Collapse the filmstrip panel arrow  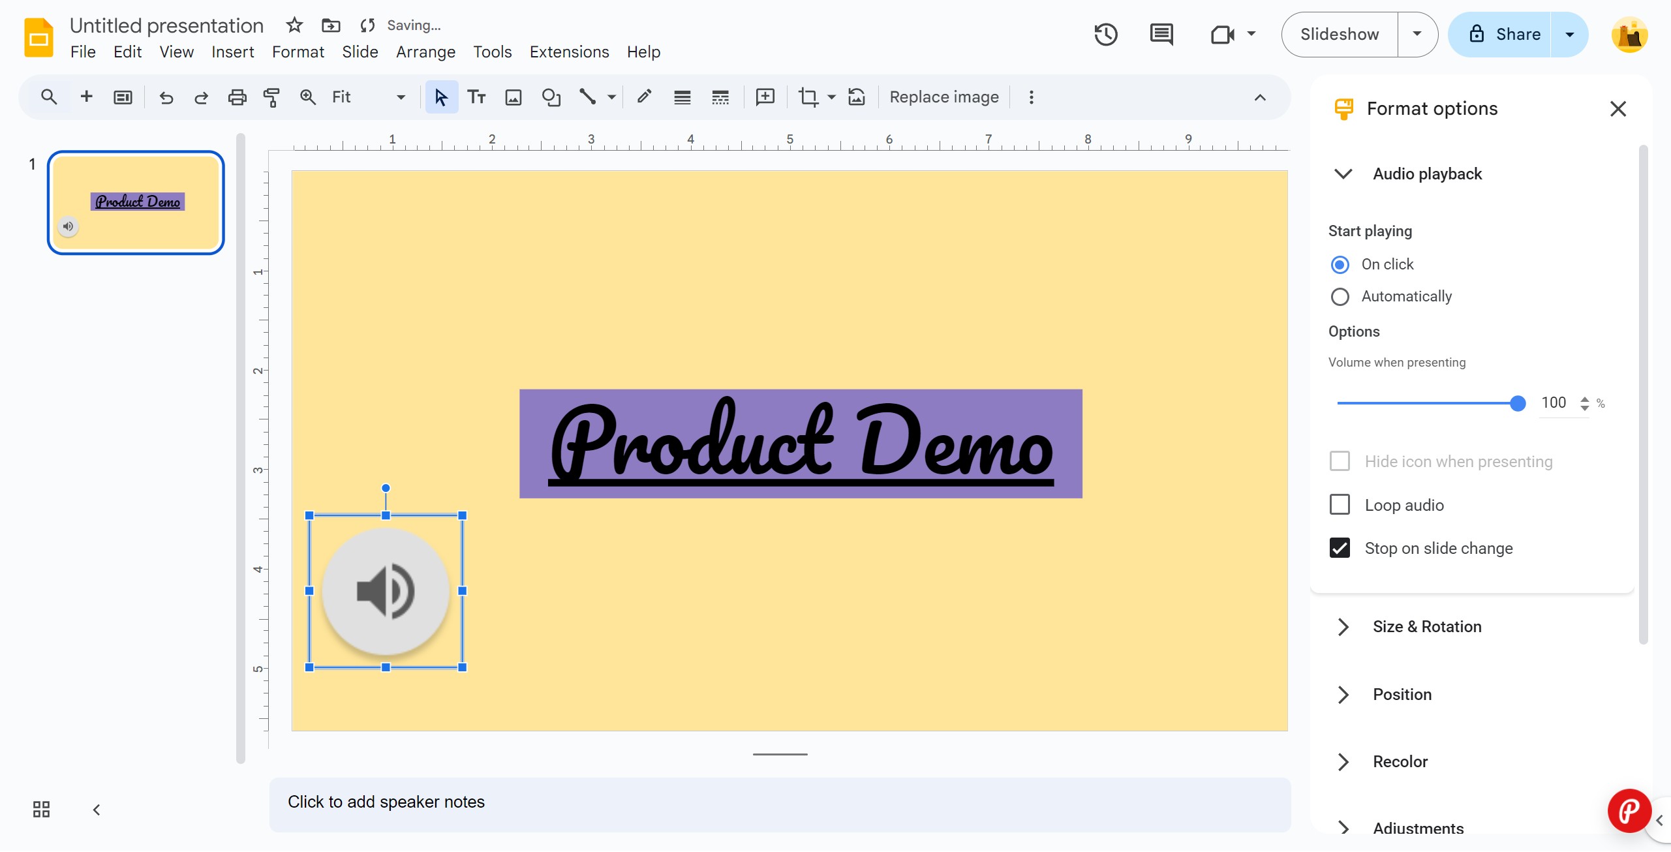[x=97, y=810]
